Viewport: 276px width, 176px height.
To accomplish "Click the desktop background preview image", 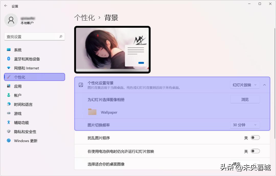I will pyautogui.click(x=112, y=49).
